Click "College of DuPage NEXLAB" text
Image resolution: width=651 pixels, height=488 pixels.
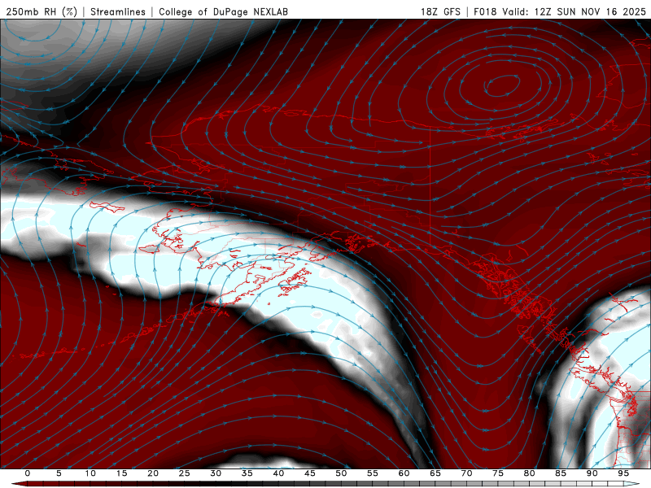pyautogui.click(x=223, y=11)
